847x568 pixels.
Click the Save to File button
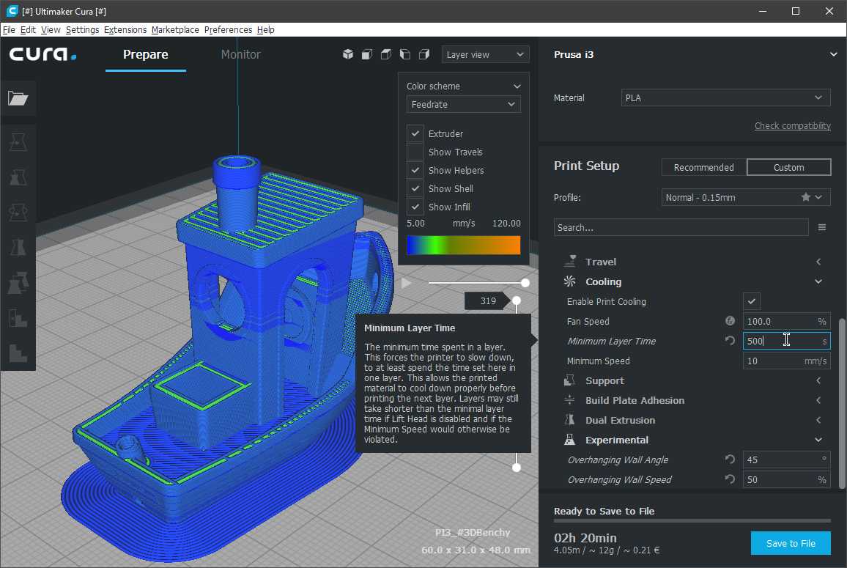pos(791,543)
